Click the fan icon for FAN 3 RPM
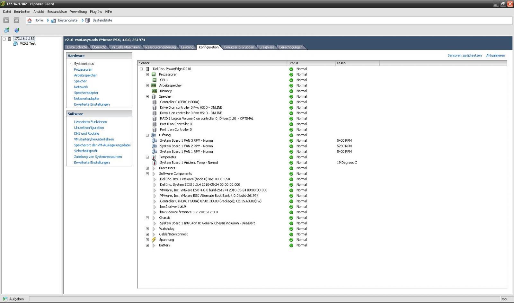The width and height of the screenshot is (514, 303). click(155, 141)
